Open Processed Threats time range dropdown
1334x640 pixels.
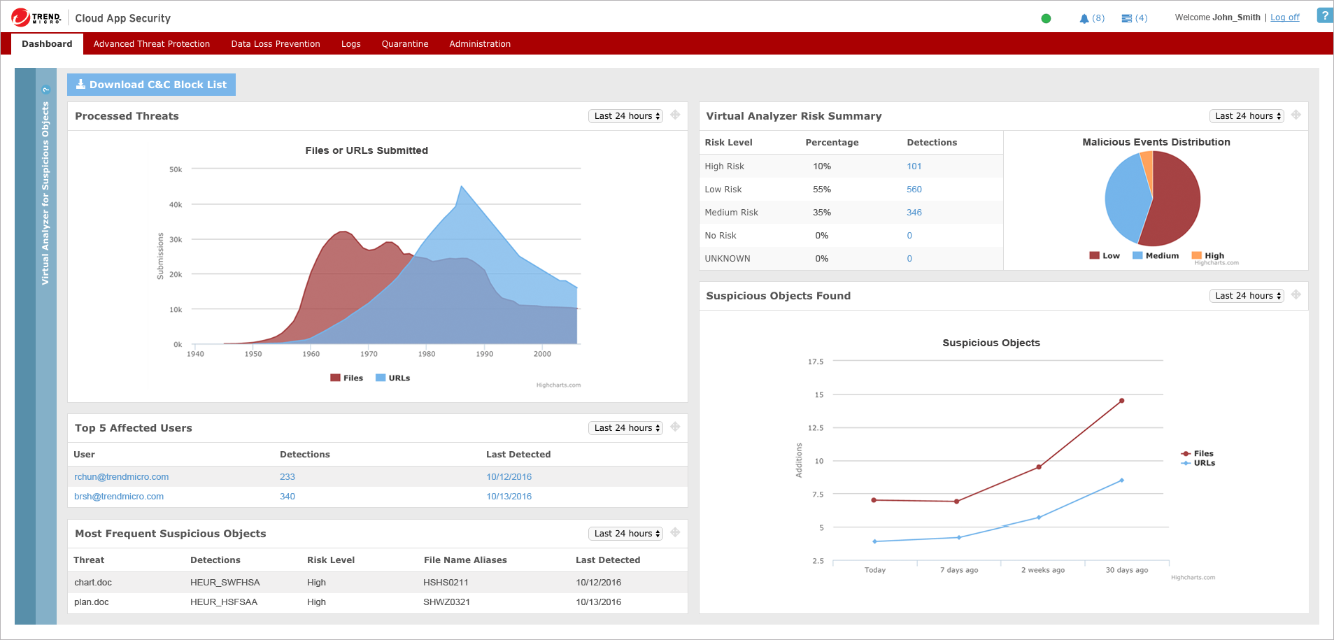(x=625, y=116)
